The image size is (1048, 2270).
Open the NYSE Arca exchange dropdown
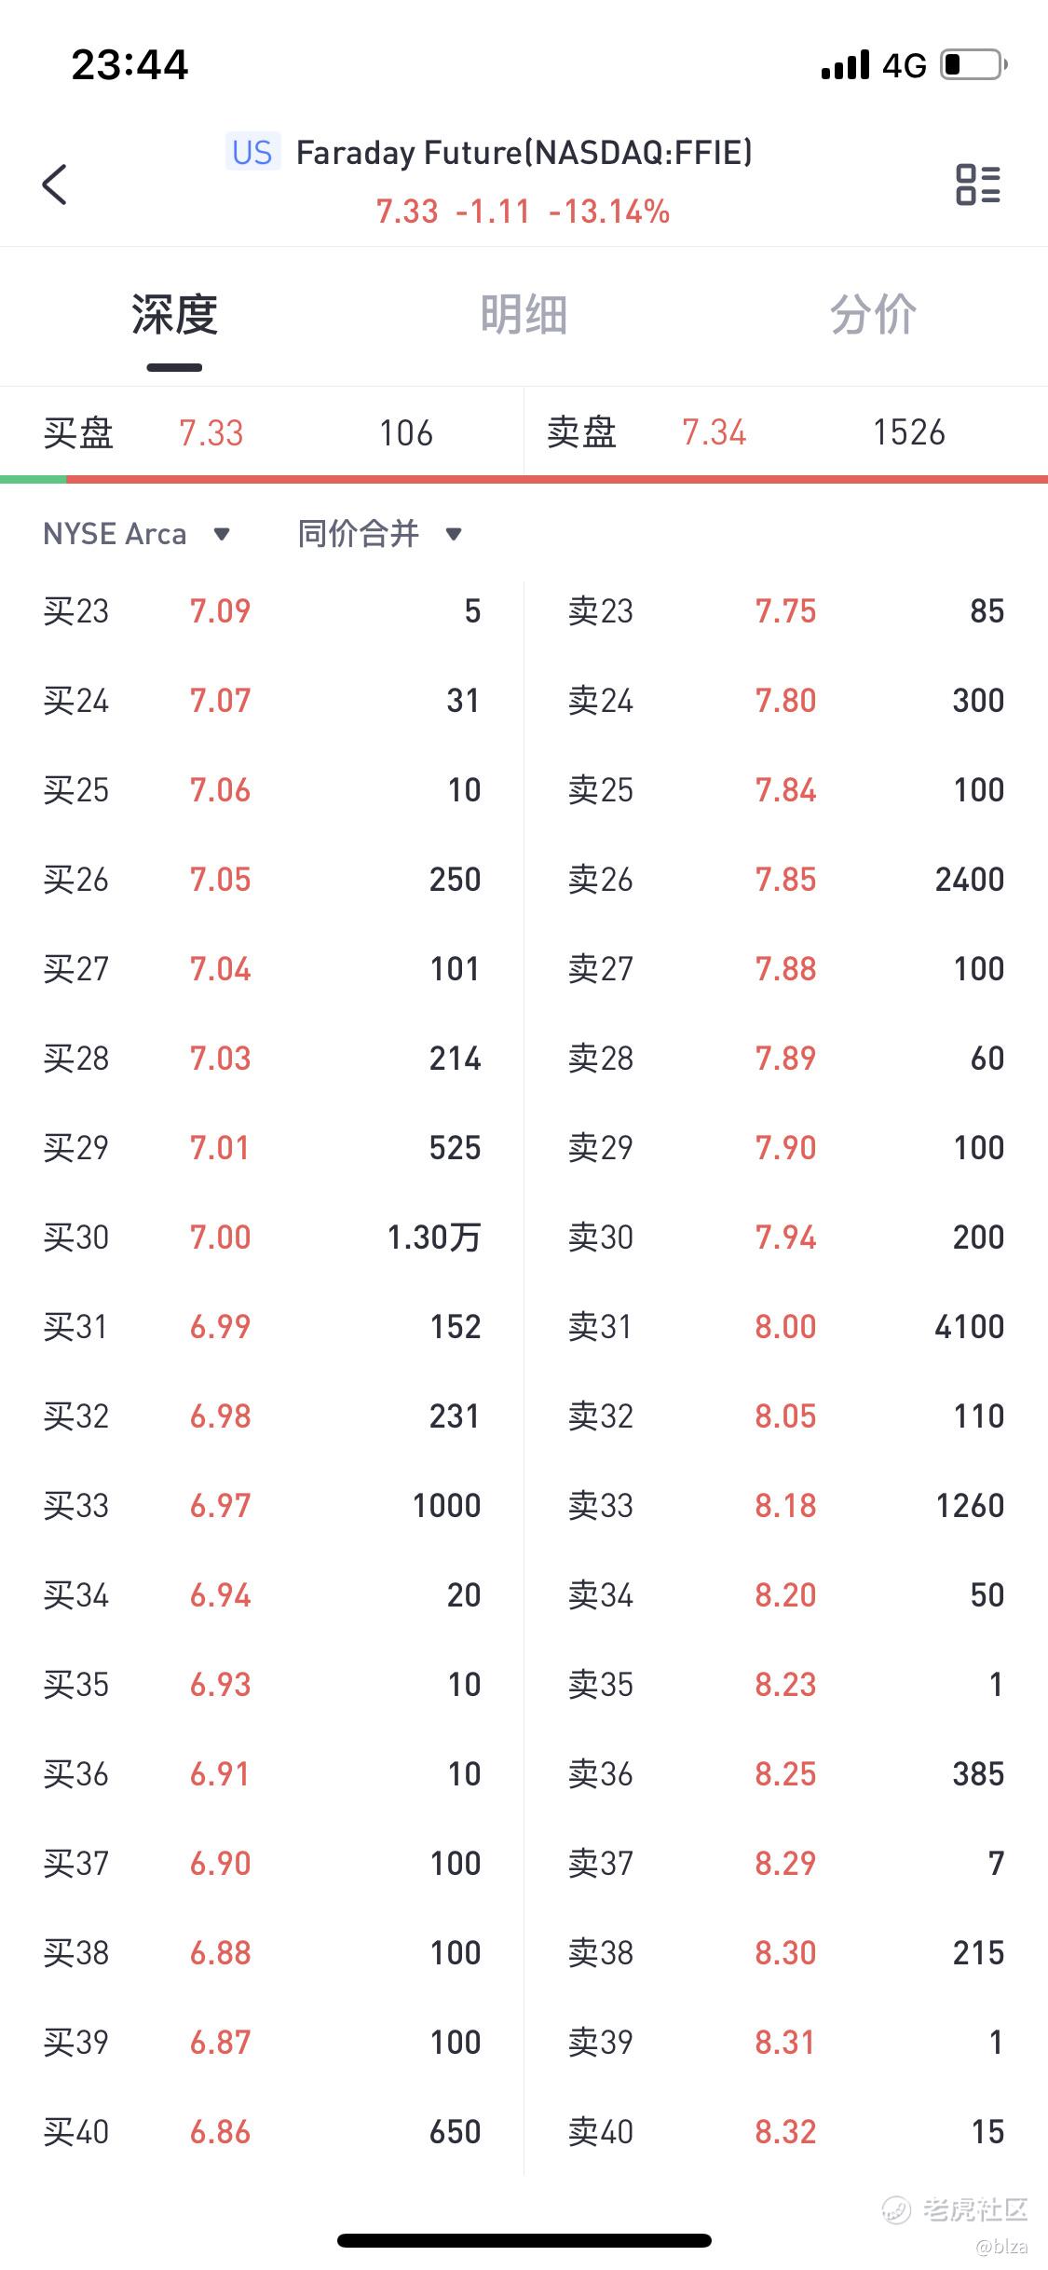point(137,534)
